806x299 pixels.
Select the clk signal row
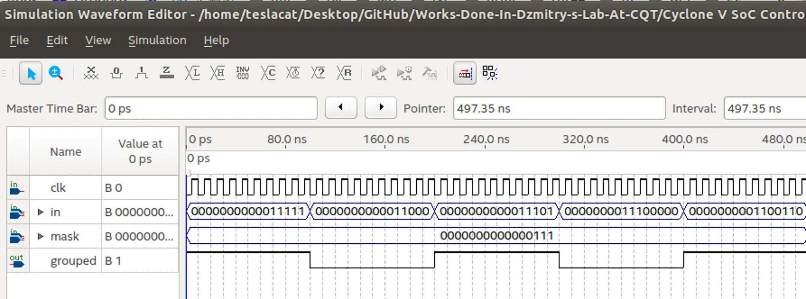click(93, 188)
